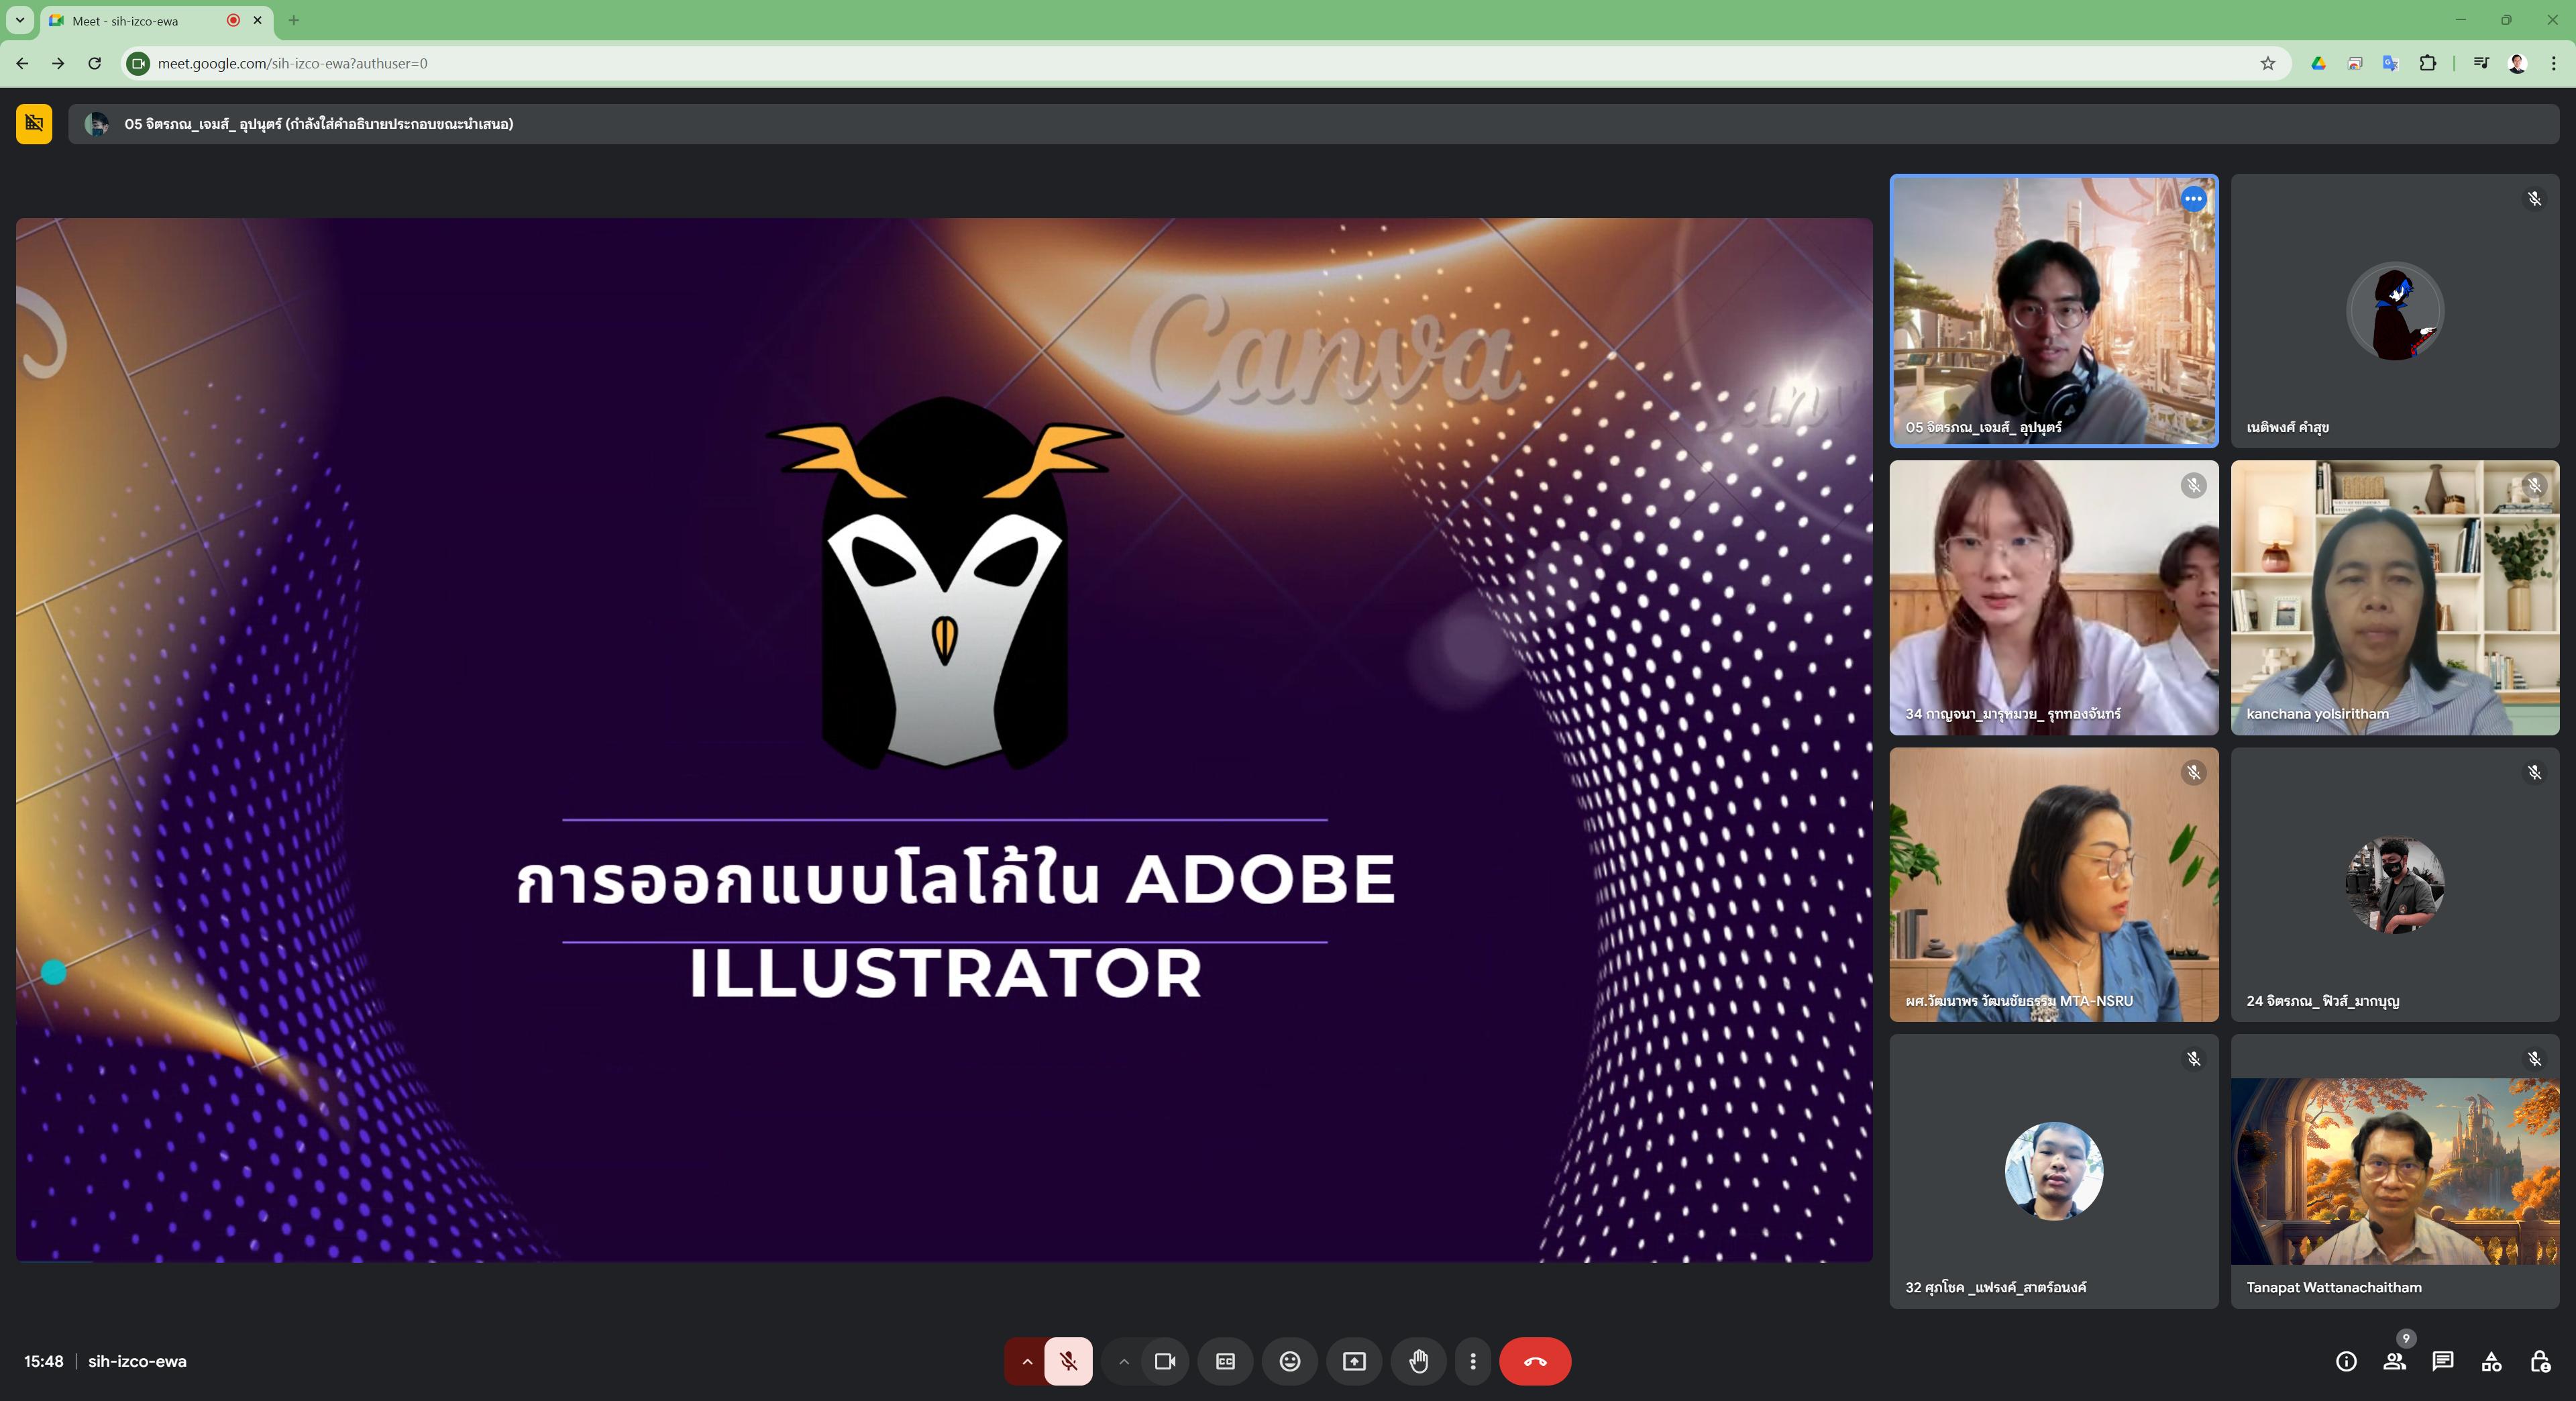Click the presenter banner for 05 จิตรกณ_เจมส์_ อุปนุตร์
The width and height of the screenshot is (2576, 1401).
tap(1313, 124)
